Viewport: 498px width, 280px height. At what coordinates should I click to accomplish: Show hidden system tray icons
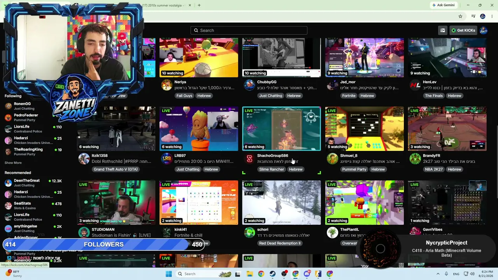click(x=438, y=274)
